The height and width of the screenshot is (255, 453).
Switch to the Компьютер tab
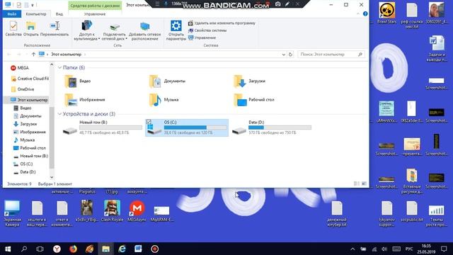(36, 14)
